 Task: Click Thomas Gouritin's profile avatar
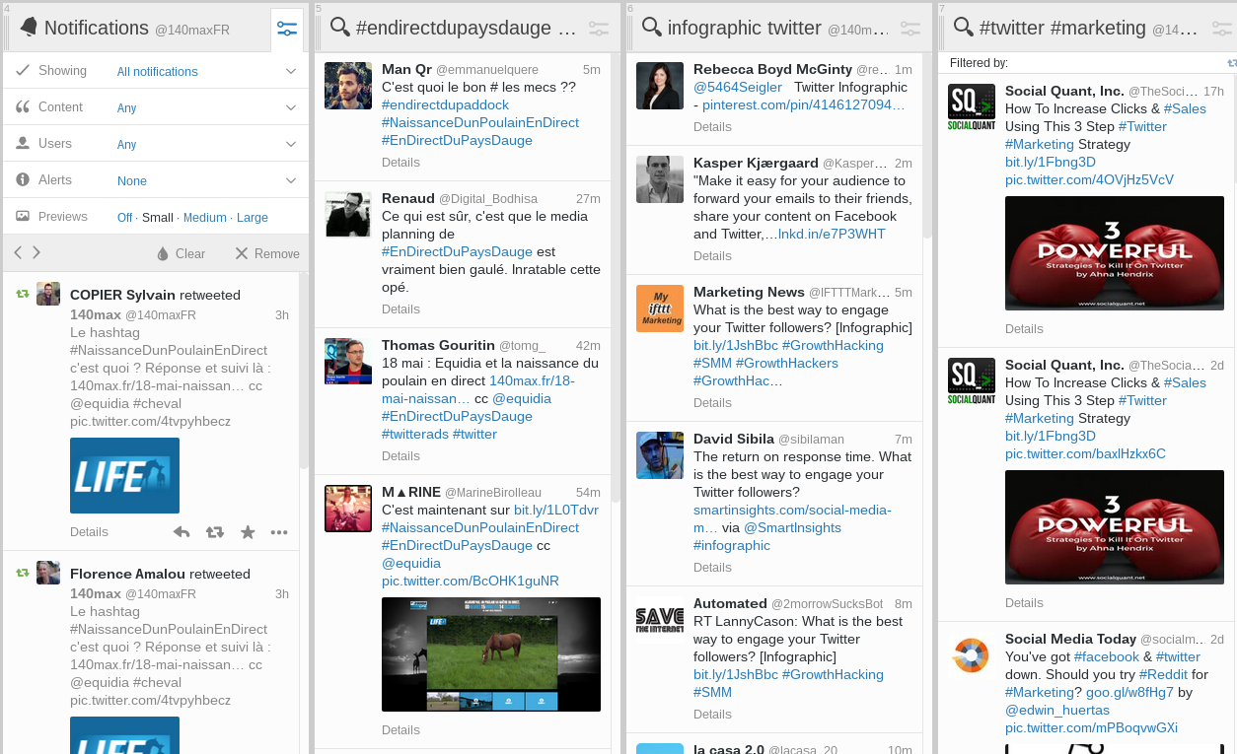pos(348,361)
